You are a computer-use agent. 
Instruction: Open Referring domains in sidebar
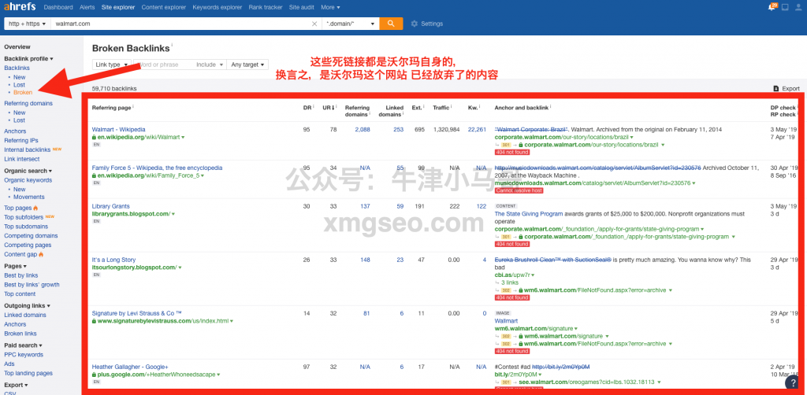28,103
